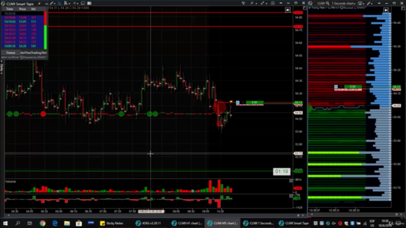The image size is (406, 228).
Task: Click the scroll left arrow below Seconds chart
Action: point(311,214)
